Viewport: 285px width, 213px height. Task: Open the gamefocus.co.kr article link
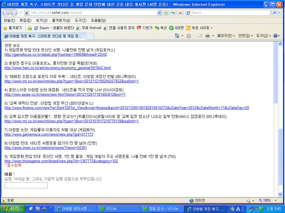tap(56, 55)
